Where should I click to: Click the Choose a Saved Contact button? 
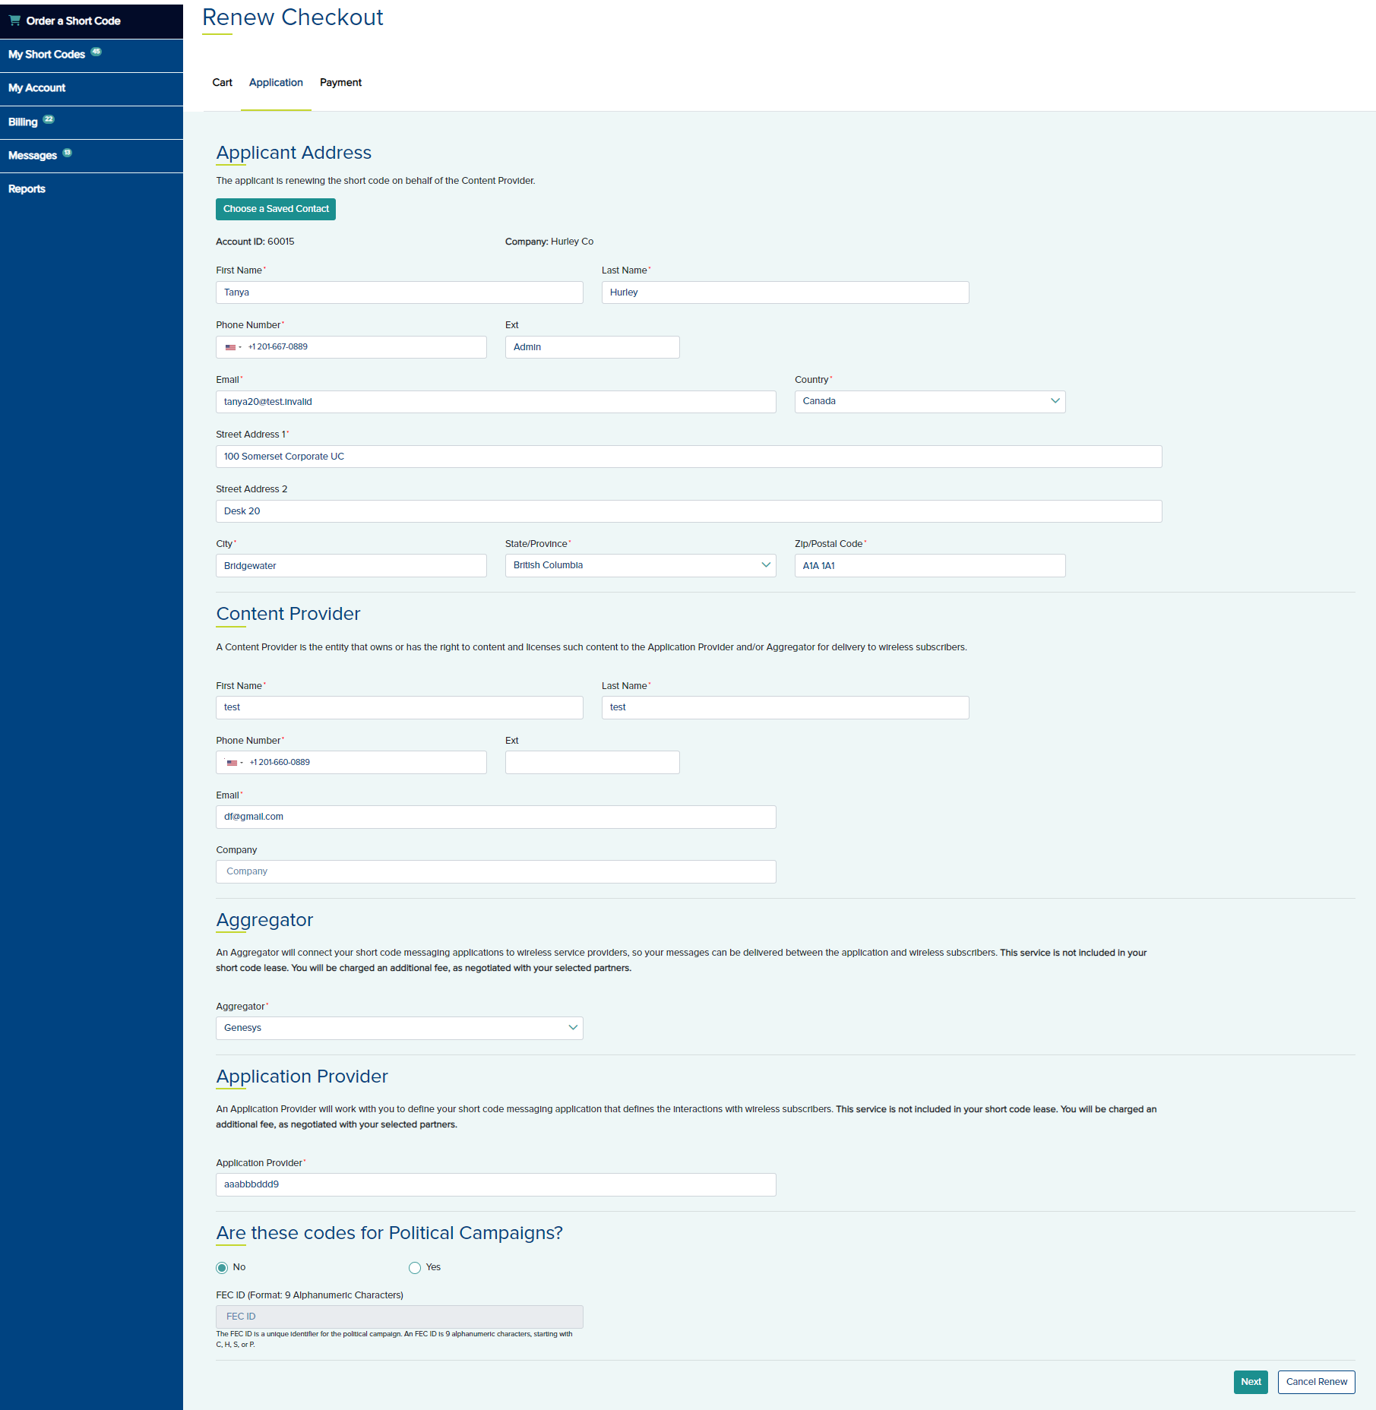(x=276, y=209)
